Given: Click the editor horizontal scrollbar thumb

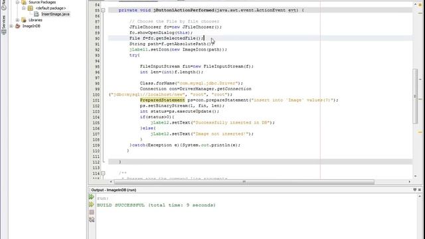Looking at the screenshot, I should tap(244, 182).
